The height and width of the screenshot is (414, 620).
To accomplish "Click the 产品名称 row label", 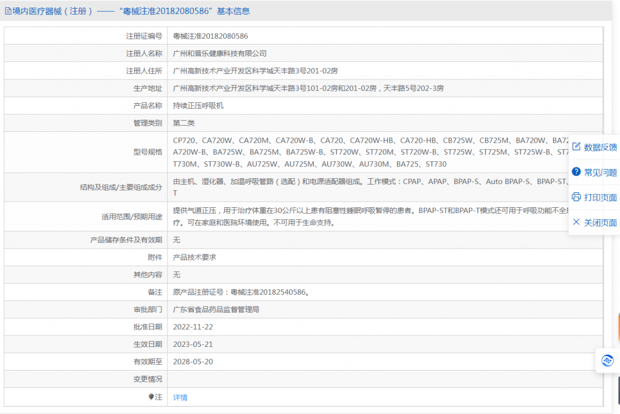I will tap(148, 105).
